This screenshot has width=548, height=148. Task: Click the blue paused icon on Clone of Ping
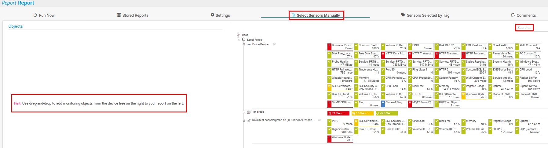[383, 104]
